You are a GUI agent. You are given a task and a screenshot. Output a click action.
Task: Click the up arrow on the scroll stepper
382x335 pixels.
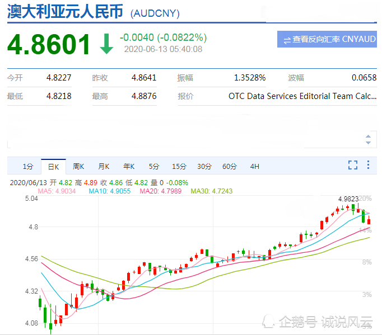point(368,136)
